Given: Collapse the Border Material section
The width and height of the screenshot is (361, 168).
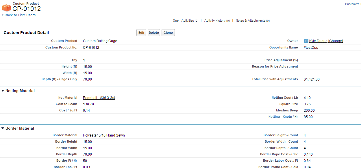Looking at the screenshot, I should [x=3, y=128].
